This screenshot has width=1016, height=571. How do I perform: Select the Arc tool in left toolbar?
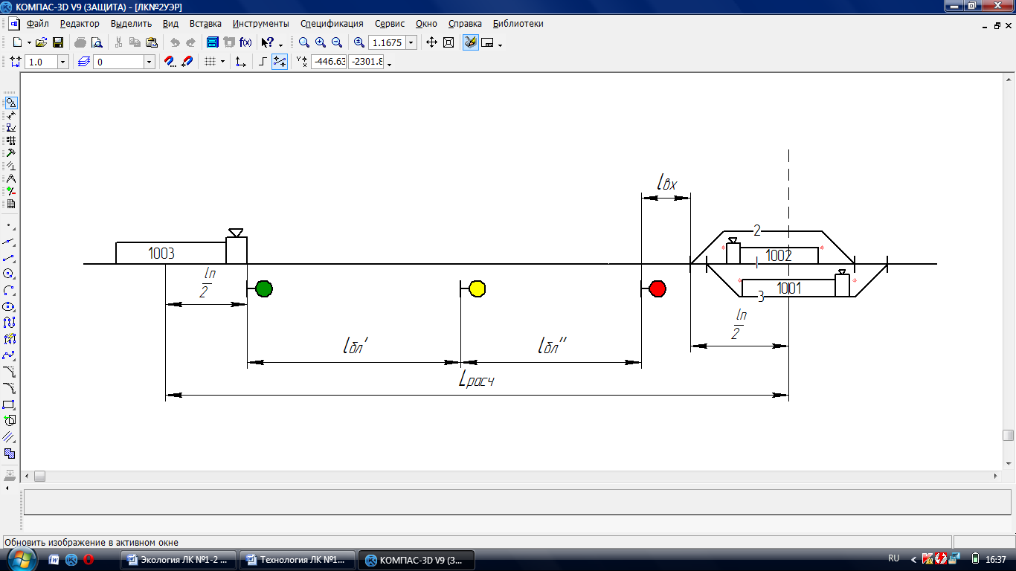pyautogui.click(x=10, y=290)
